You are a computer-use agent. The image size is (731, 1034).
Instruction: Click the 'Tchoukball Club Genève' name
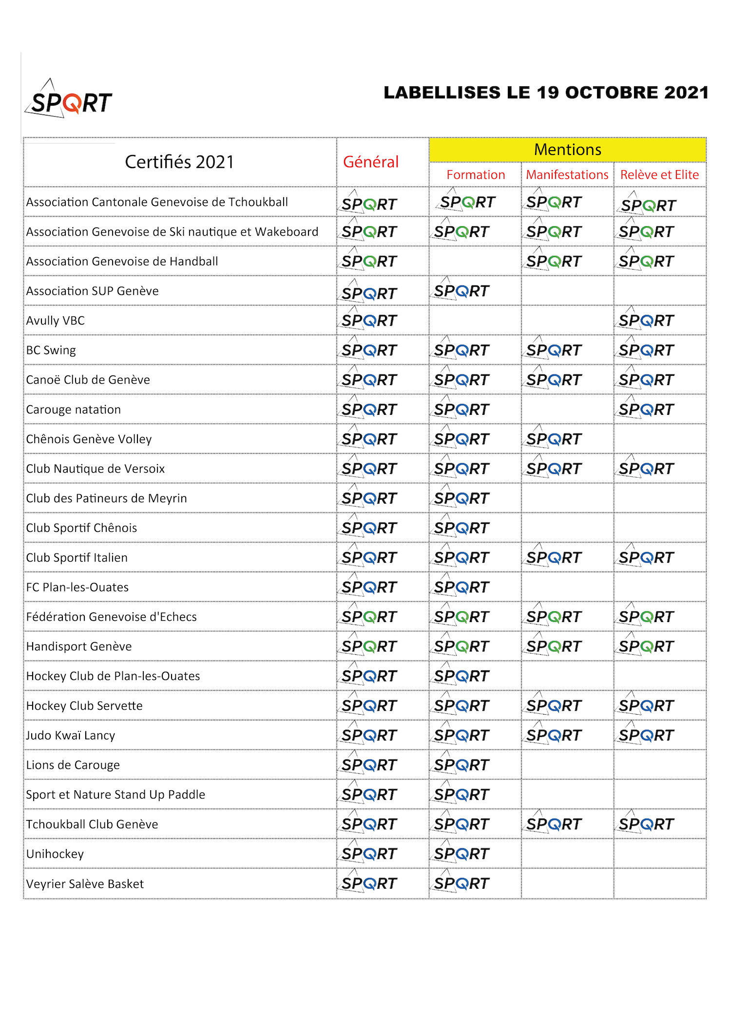pyautogui.click(x=92, y=824)
